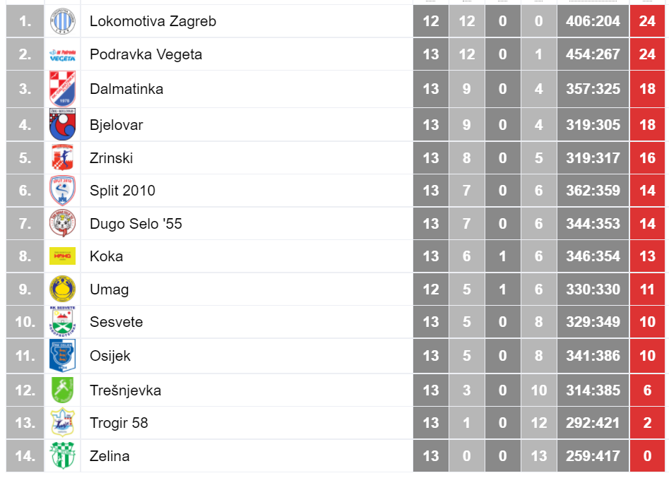Click the Sesvete crest icon

(62, 322)
